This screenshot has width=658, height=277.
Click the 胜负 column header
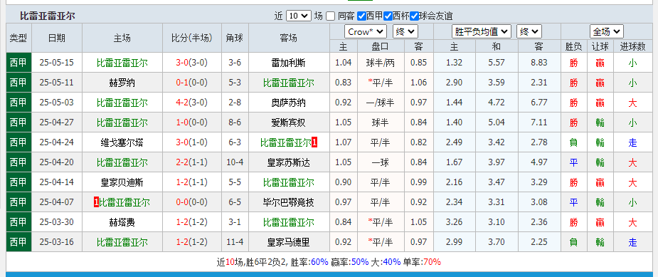click(x=573, y=47)
